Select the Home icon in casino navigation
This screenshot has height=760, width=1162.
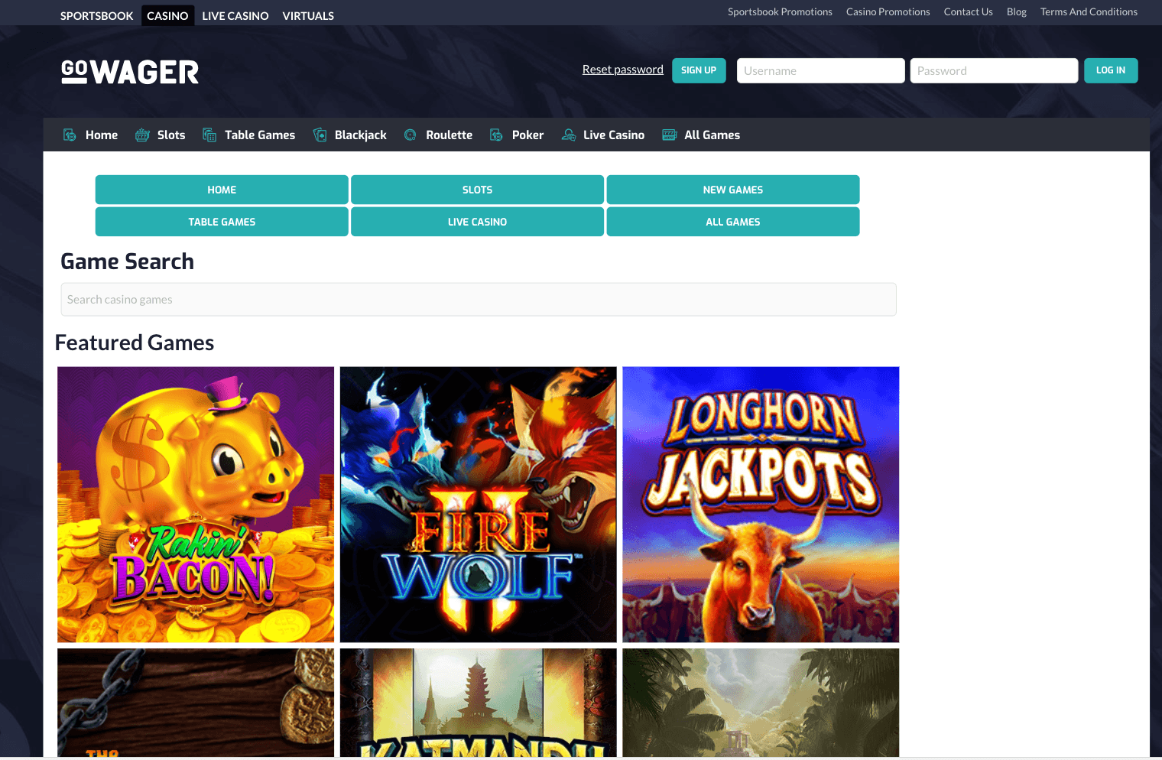[70, 135]
